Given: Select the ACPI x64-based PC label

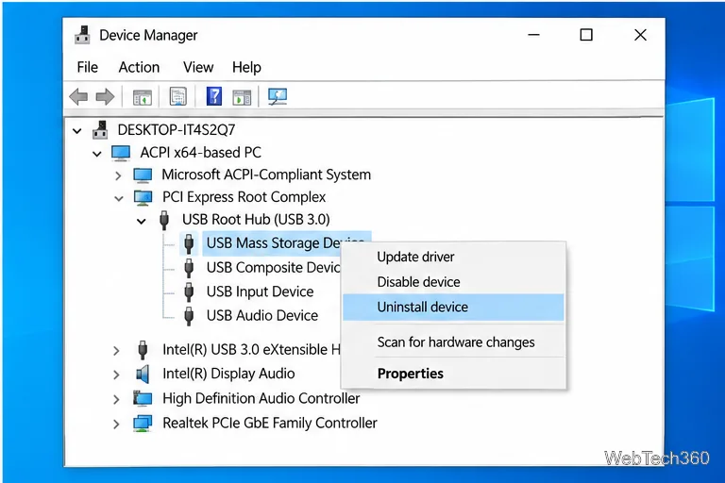Looking at the screenshot, I should [201, 153].
